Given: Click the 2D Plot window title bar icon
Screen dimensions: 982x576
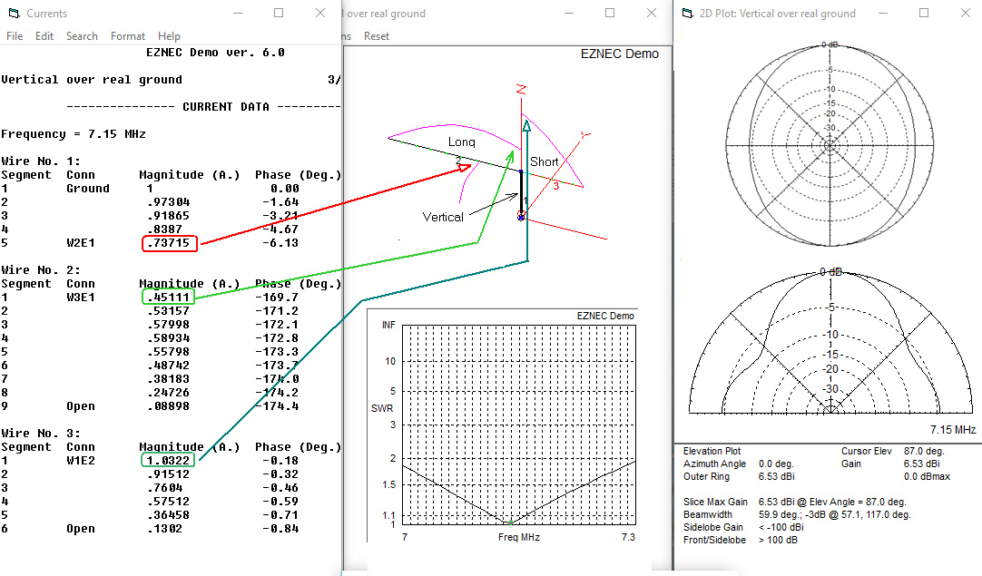Looking at the screenshot, I should tap(686, 14).
